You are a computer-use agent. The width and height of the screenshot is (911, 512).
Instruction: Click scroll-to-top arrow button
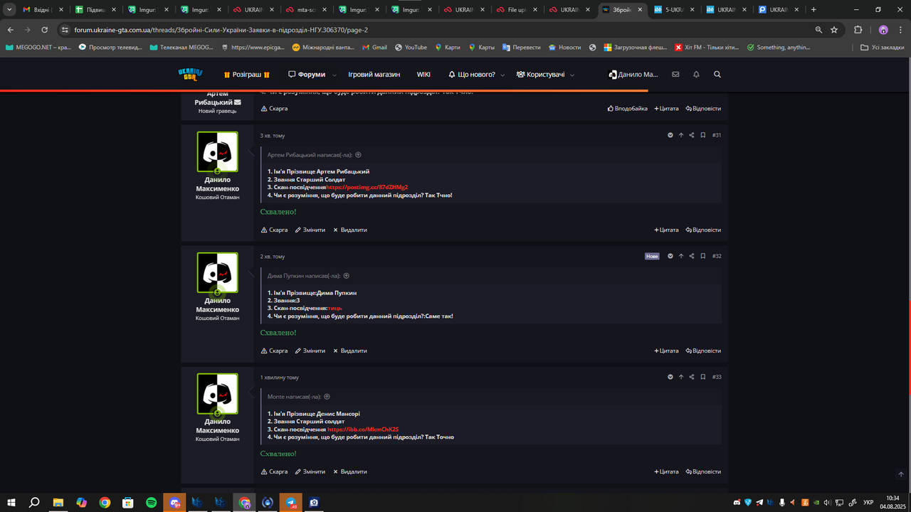pos(901,474)
